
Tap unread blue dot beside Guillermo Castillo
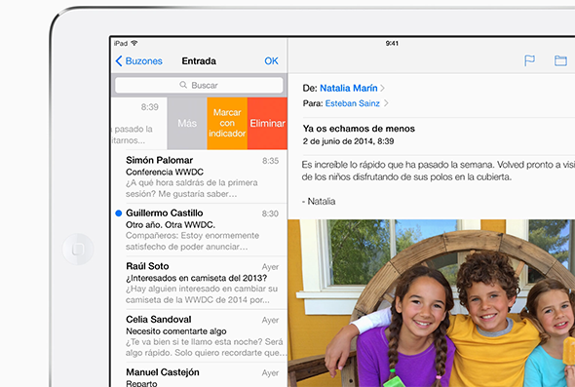click(119, 213)
